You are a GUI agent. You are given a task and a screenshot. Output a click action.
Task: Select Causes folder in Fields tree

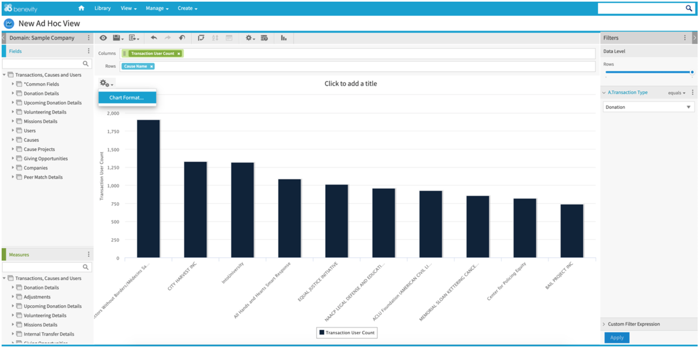tap(31, 140)
